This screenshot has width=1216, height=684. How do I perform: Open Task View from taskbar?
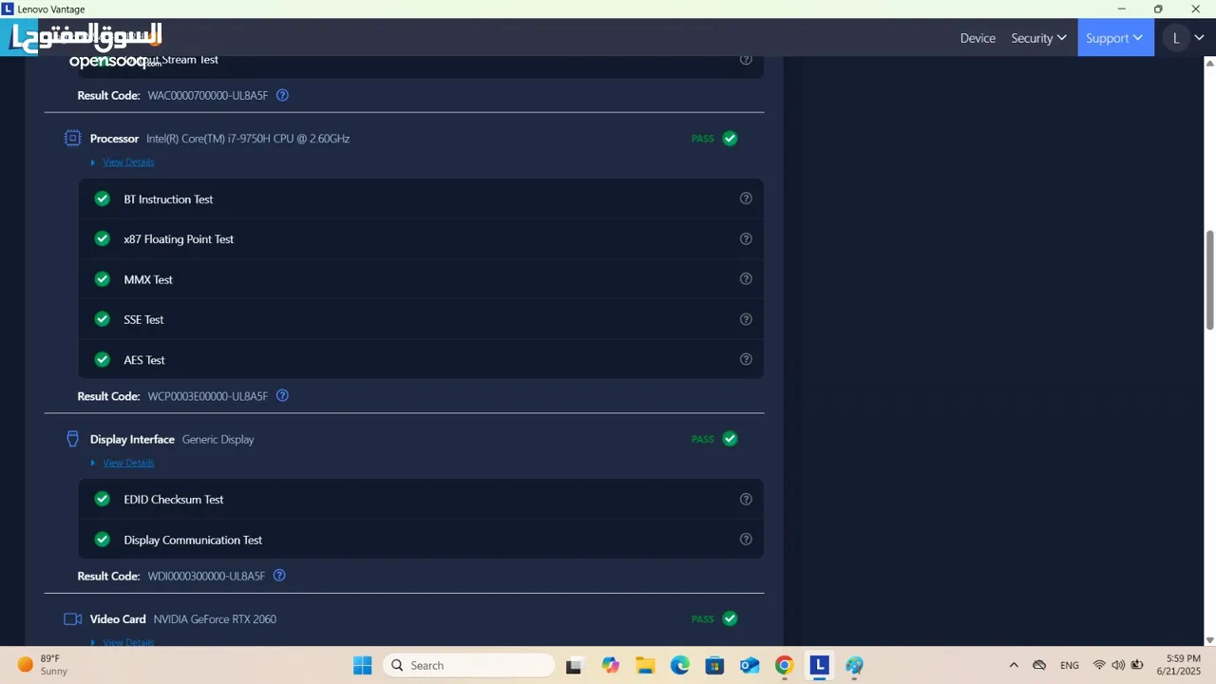[574, 665]
